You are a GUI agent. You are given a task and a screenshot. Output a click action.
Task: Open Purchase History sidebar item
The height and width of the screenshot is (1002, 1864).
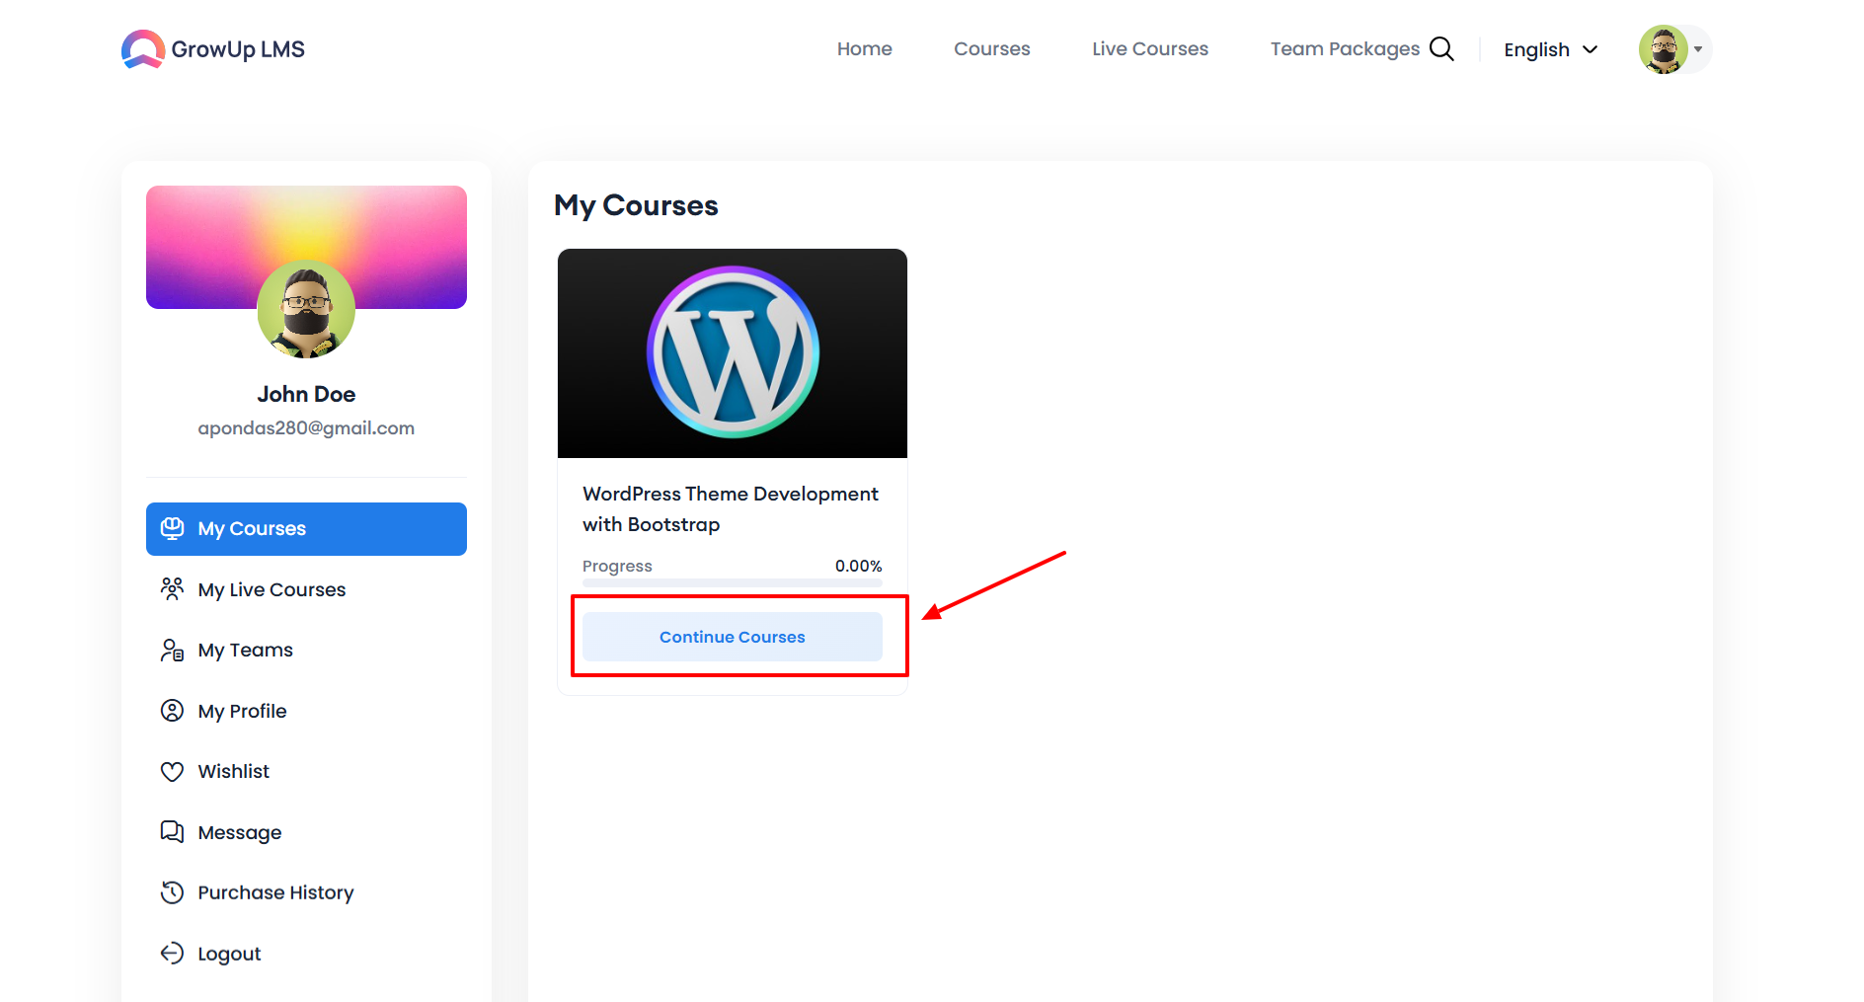[306, 892]
